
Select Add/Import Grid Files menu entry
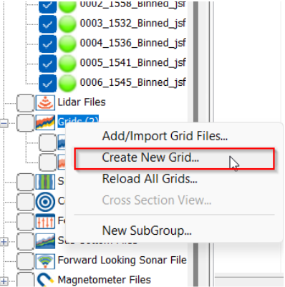tap(165, 136)
